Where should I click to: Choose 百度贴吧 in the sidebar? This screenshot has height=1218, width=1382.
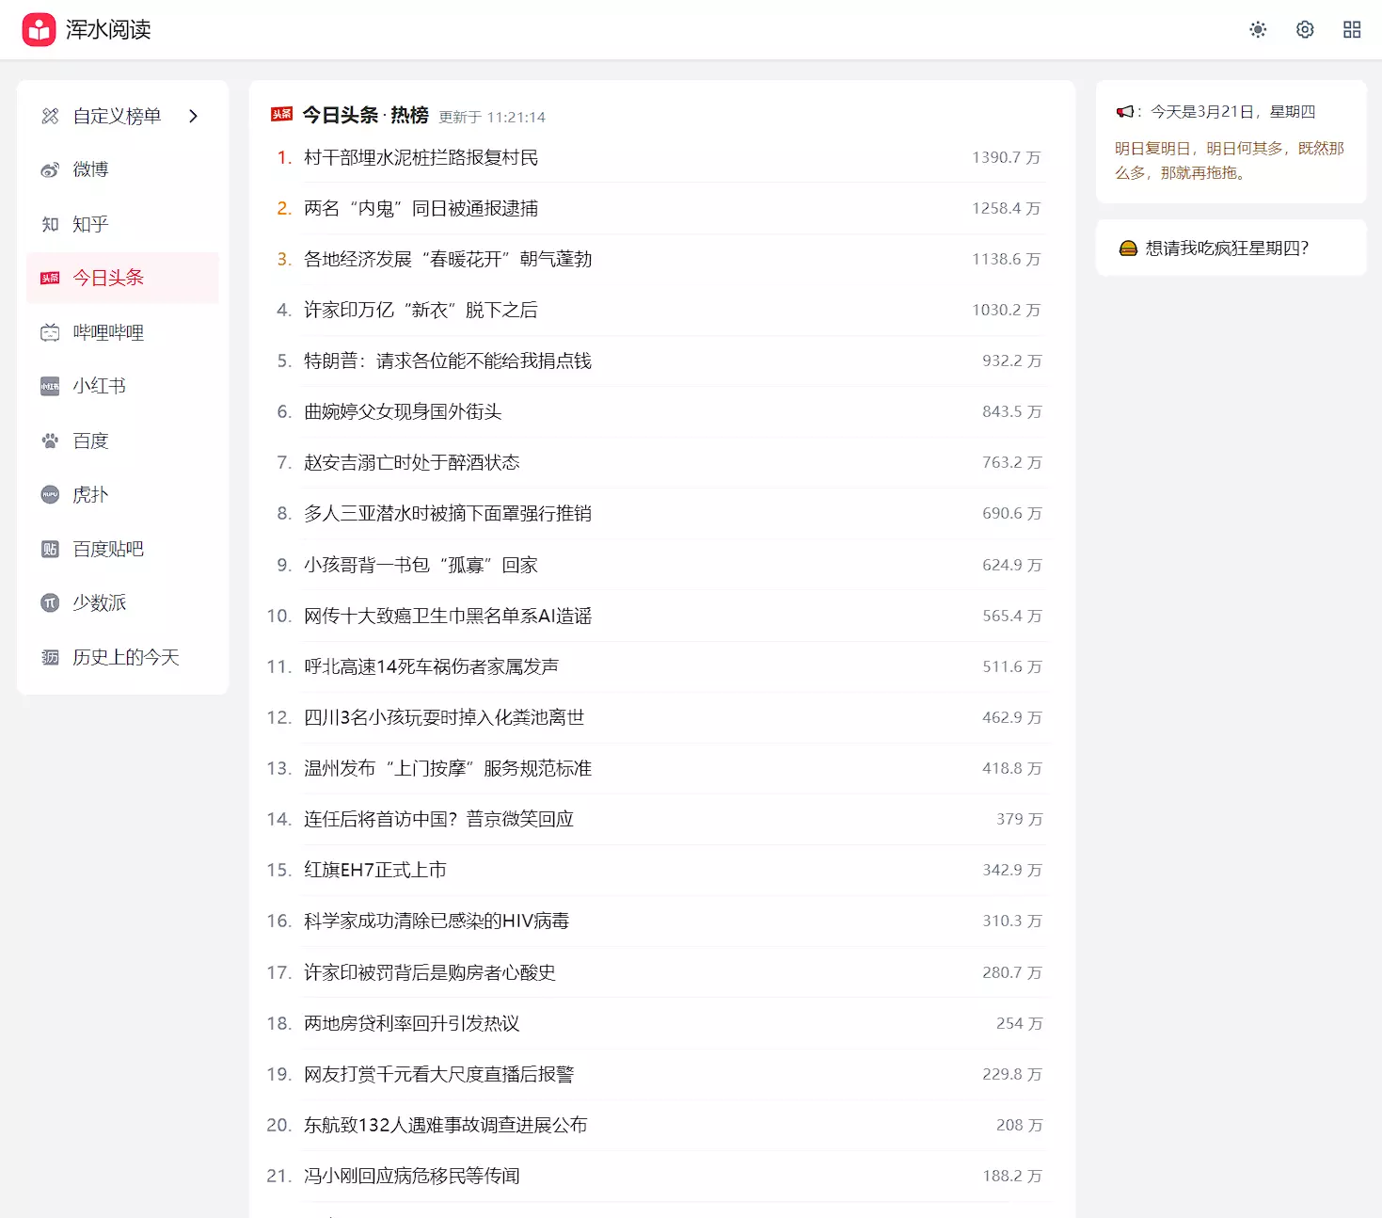[x=108, y=549]
